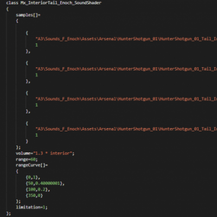Image resolution: width=217 pixels, height=217 pixels.
Task: Click the green 1 under first sample path
Action: tap(36, 45)
